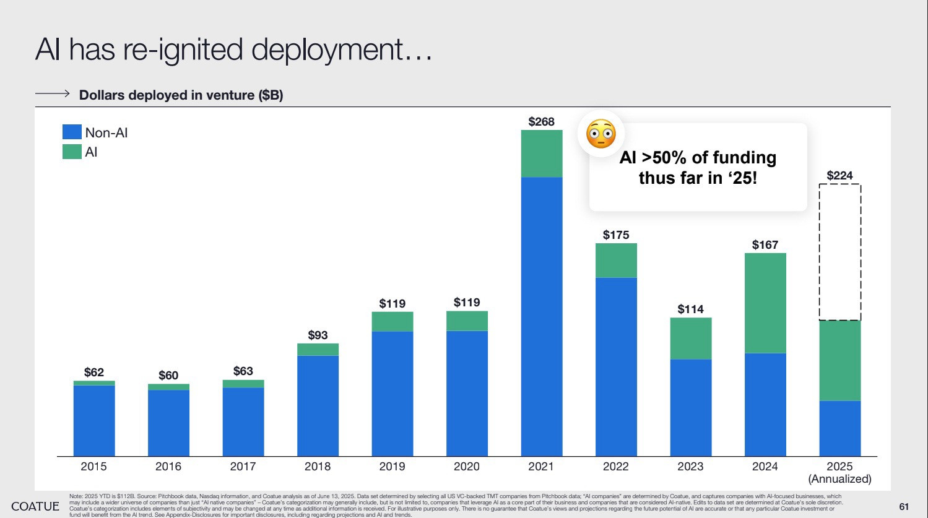928x518 pixels.
Task: Click the $224 label above dashed bar
Action: coord(839,176)
